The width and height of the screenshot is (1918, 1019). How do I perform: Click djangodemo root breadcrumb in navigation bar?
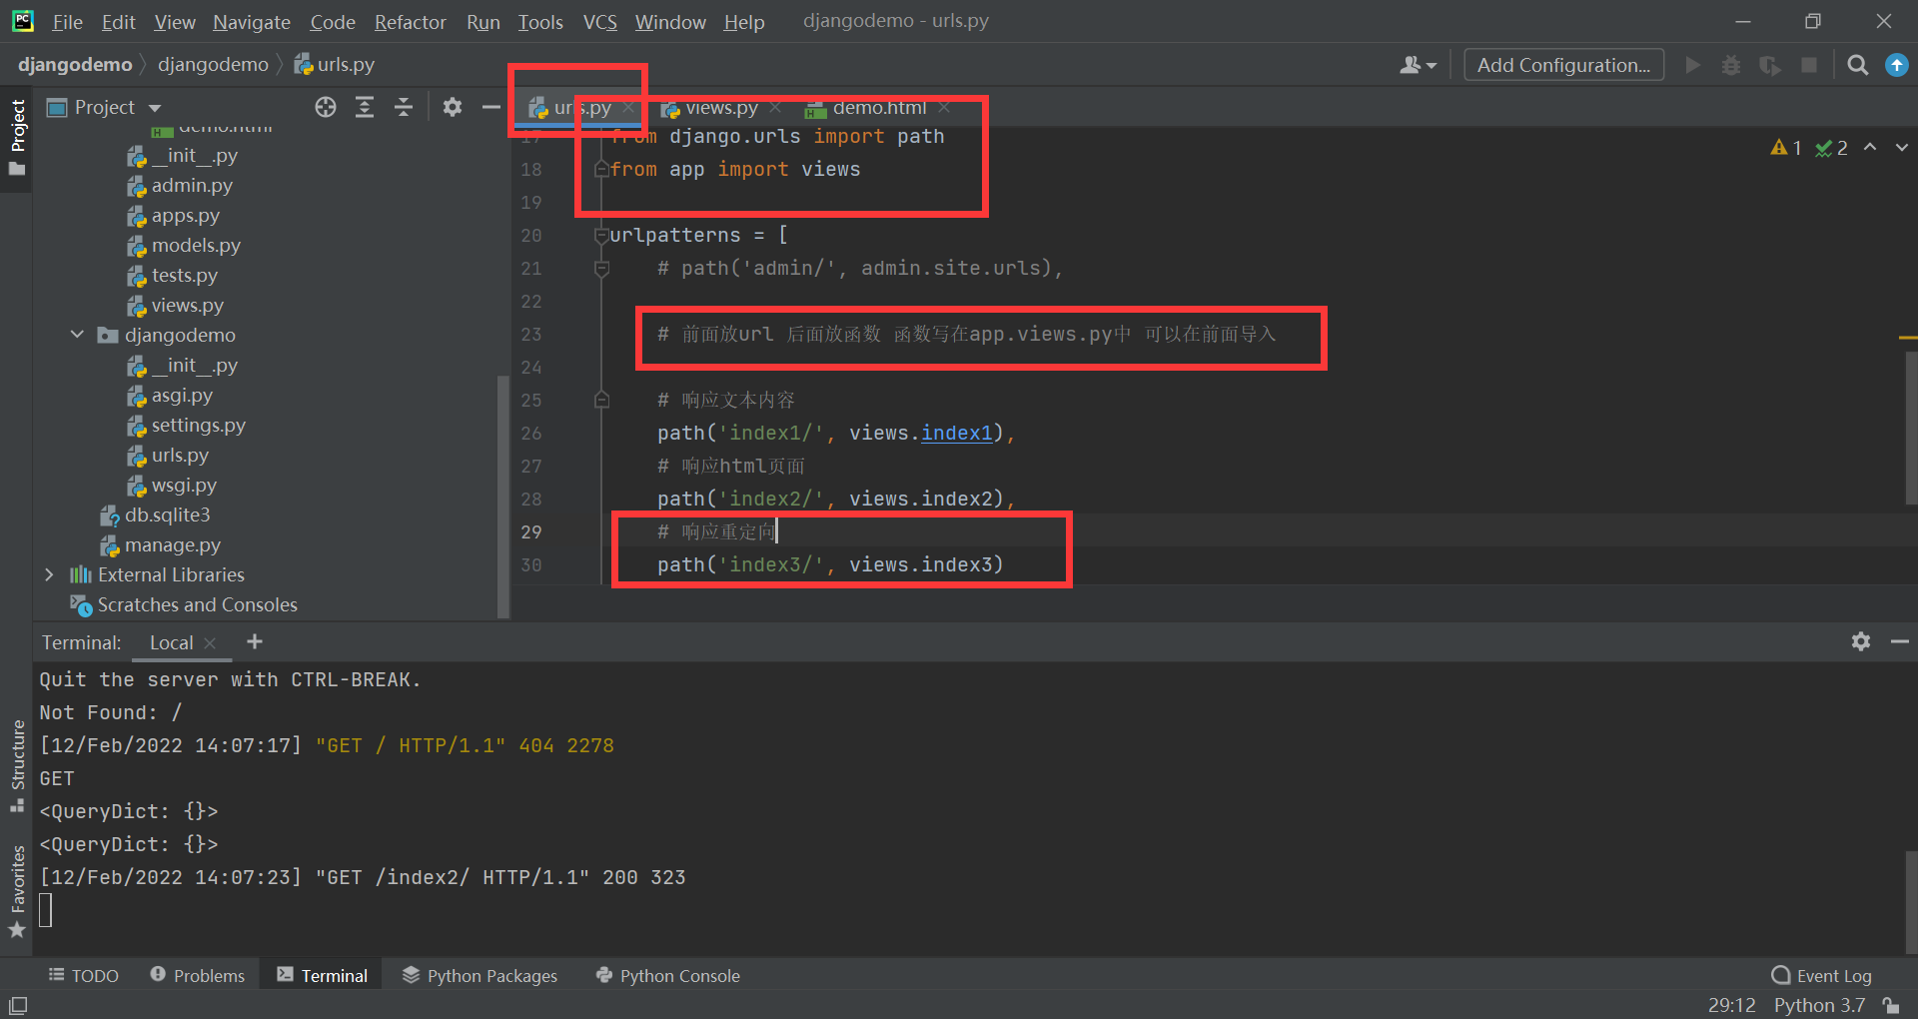tap(75, 64)
